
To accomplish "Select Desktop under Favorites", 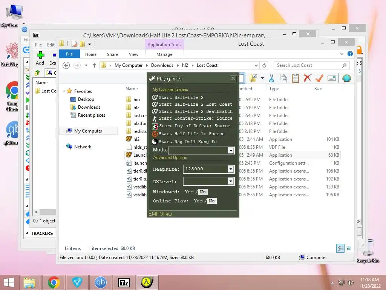I will [x=86, y=99].
